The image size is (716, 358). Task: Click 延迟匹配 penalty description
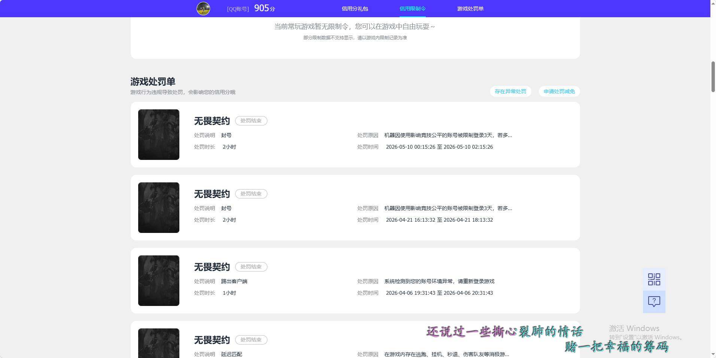[x=231, y=354]
